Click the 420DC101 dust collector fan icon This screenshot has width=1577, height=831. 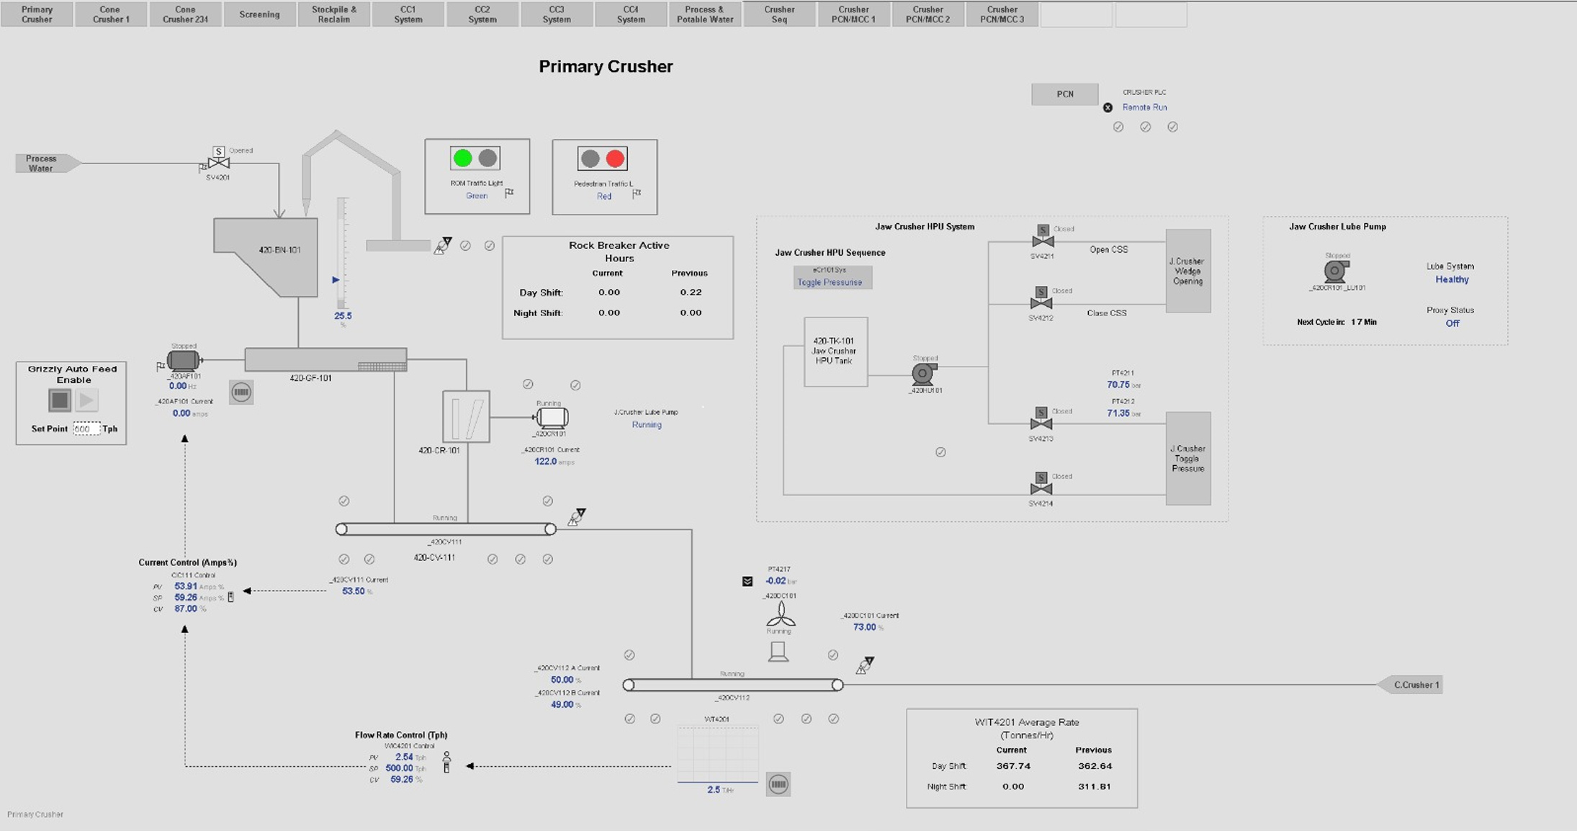(x=781, y=614)
